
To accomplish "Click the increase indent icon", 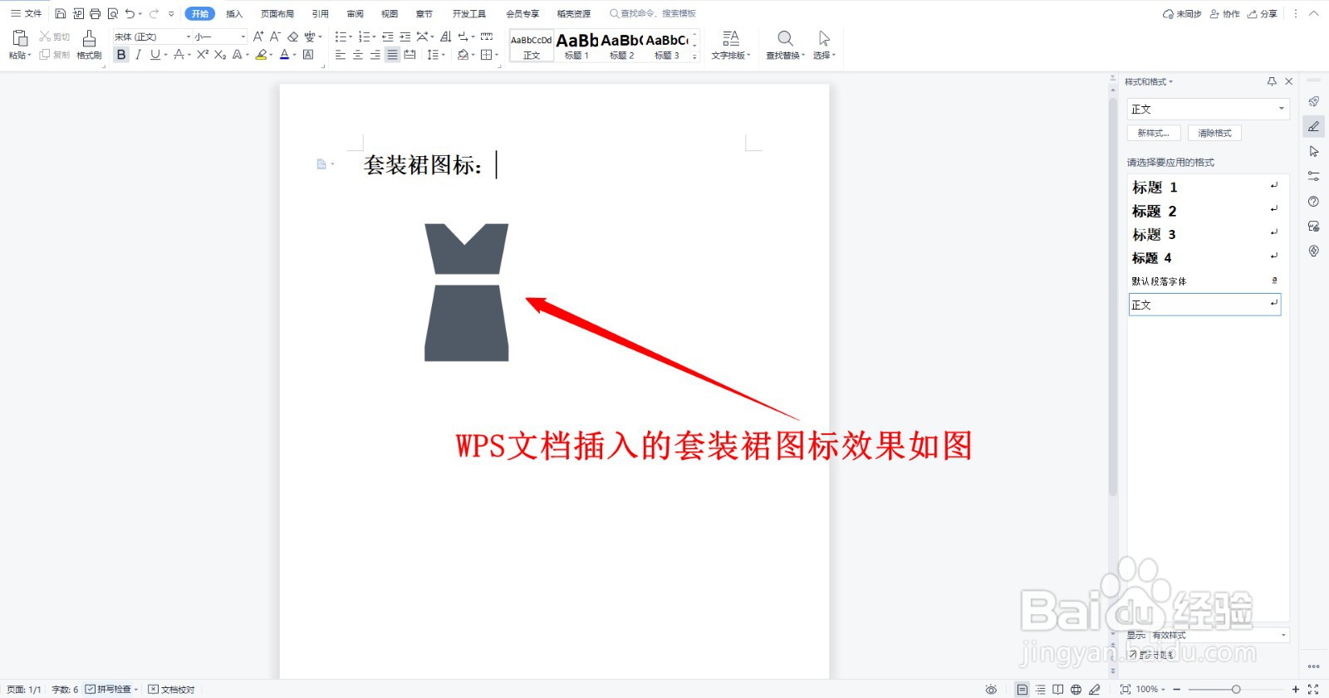I will point(405,37).
